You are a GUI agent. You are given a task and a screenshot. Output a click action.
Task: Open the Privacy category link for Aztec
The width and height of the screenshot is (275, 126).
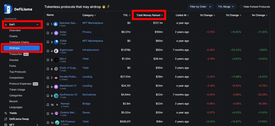click(x=87, y=32)
